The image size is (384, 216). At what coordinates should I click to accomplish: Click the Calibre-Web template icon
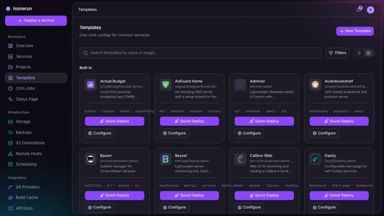pos(240,159)
